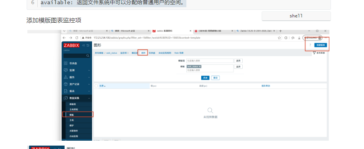Reload the page with the browser refresh icon

[76, 38]
